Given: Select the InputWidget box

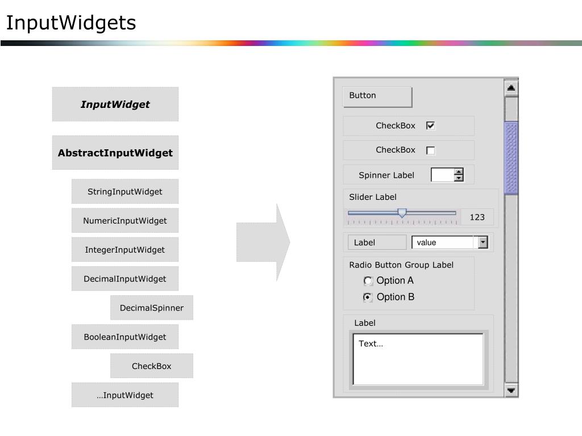Looking at the screenshot, I should [115, 104].
